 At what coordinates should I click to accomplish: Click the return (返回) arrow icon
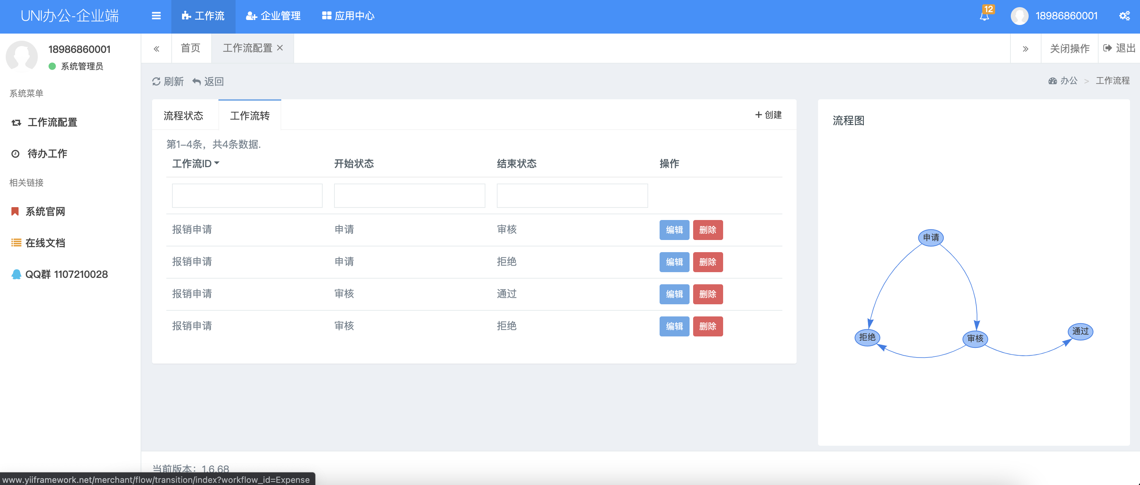pyautogui.click(x=197, y=81)
